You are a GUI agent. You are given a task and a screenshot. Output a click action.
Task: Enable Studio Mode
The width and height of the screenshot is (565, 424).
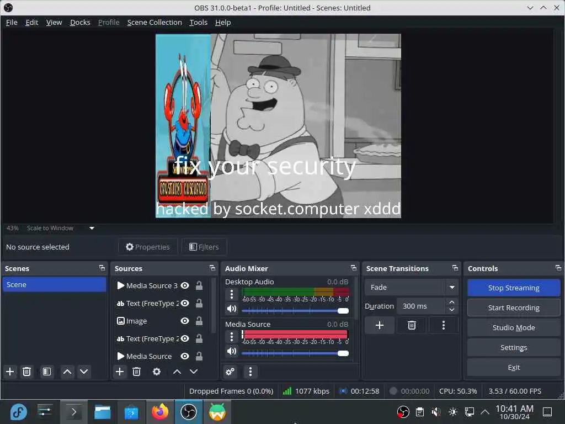pyautogui.click(x=514, y=327)
